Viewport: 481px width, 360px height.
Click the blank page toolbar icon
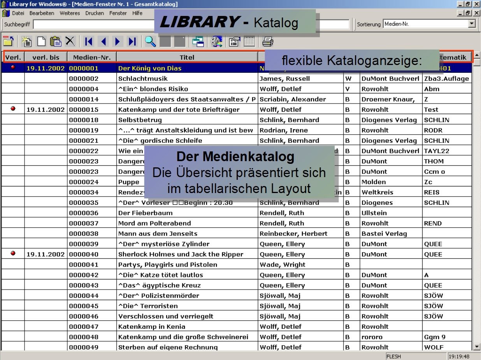(41, 41)
